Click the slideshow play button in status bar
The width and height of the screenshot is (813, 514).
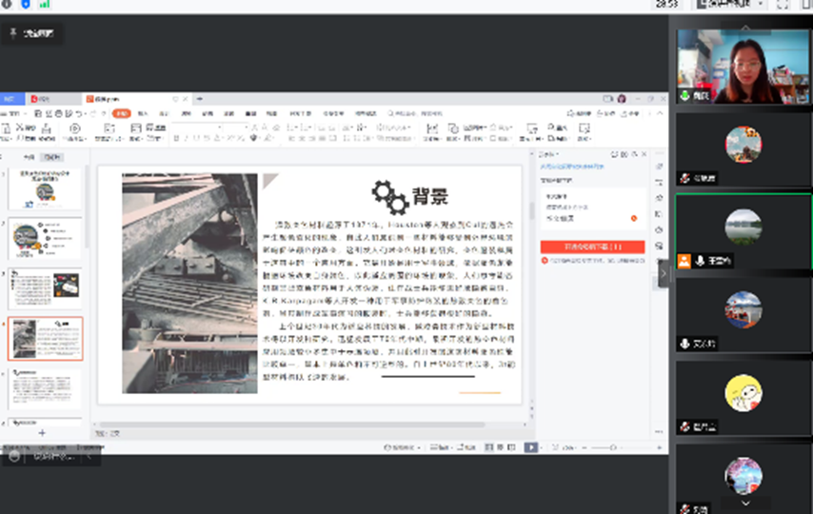pyautogui.click(x=531, y=446)
